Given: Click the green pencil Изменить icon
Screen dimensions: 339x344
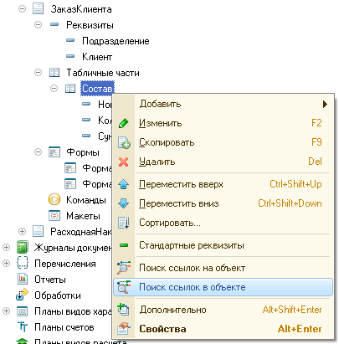Looking at the screenshot, I should point(124,123).
